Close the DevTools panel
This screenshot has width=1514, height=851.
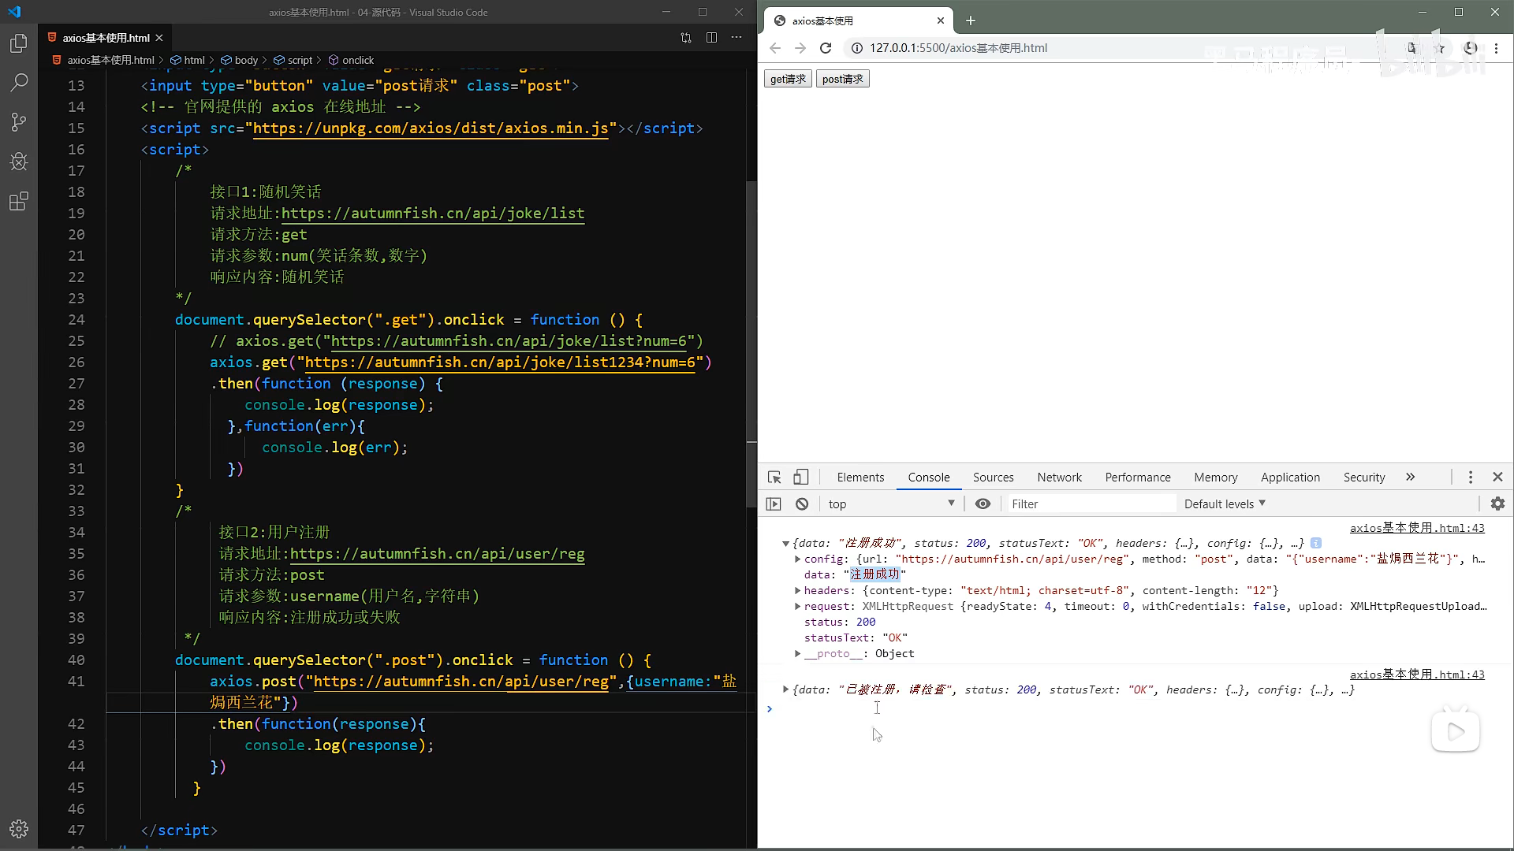(x=1497, y=478)
